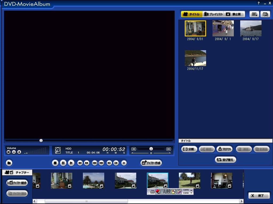Toggle CAPS on the IME bar
Viewport: 273px width, 204px height.
pyautogui.click(x=186, y=190)
